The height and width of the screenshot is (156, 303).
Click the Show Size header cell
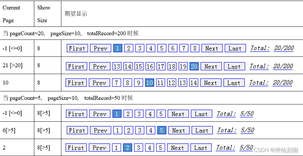point(48,14)
